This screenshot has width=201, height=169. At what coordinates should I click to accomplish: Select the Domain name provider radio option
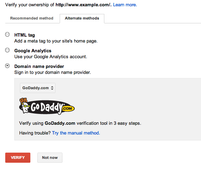click(7, 66)
